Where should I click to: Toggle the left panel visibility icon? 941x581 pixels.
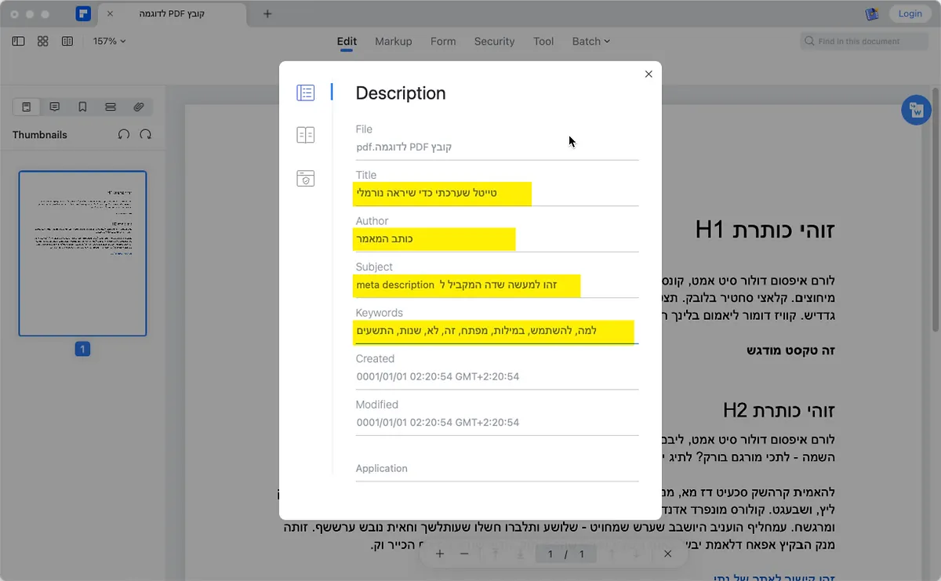coord(18,41)
